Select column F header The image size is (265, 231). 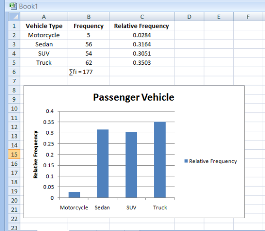(x=248, y=17)
